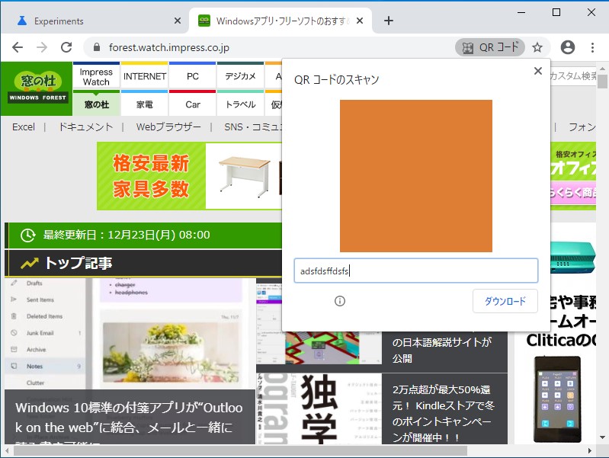This screenshot has width=609, height=458.
Task: Click the info icon in QR dialog
Action: (340, 301)
